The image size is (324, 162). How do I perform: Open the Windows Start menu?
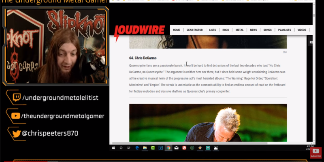113,148
